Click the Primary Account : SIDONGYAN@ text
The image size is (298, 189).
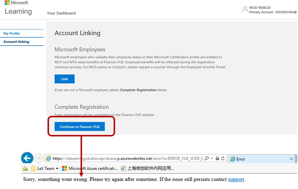pyautogui.click(x=273, y=12)
